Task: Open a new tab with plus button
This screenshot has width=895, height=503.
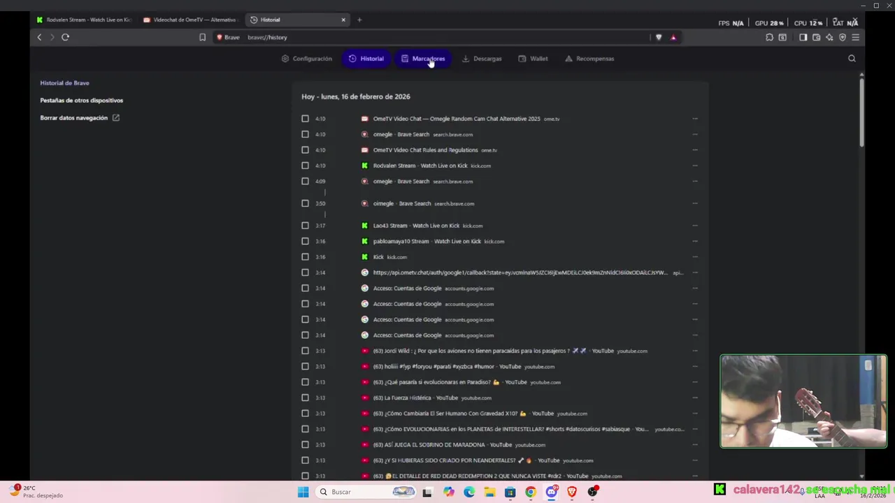Action: (x=359, y=20)
